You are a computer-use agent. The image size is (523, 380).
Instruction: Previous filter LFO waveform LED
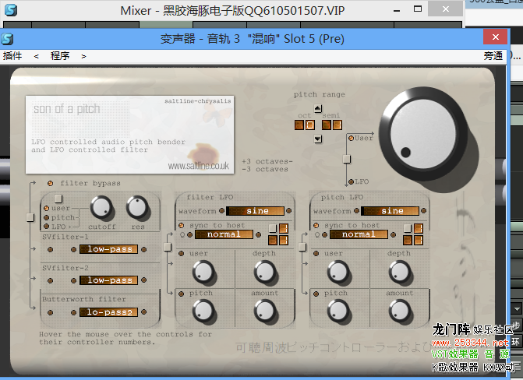pos(221,211)
